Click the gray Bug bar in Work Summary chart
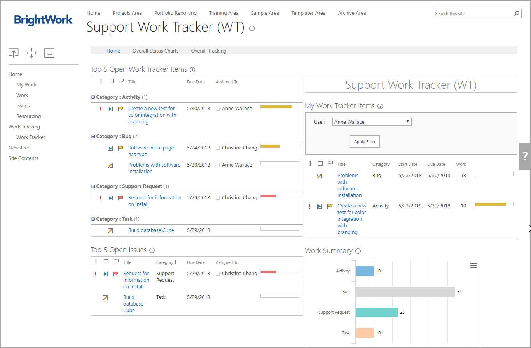Screen dimensions: 531x348 [x=405, y=292]
